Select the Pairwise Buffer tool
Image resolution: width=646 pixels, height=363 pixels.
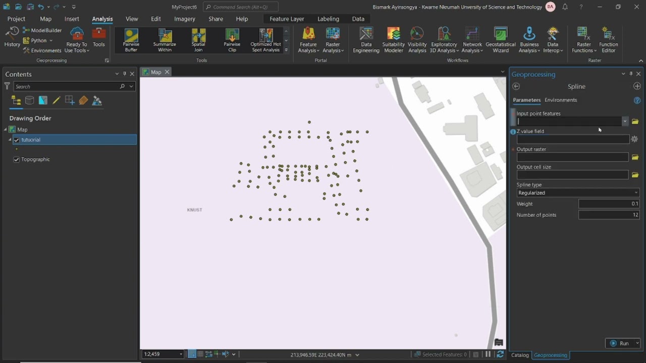click(131, 40)
